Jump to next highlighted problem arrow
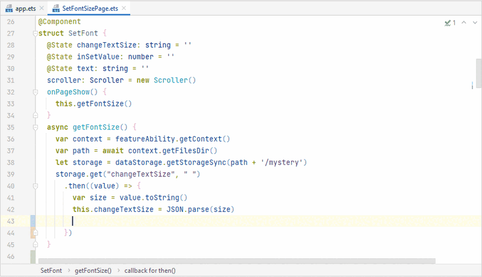This screenshot has width=482, height=277. [475, 23]
